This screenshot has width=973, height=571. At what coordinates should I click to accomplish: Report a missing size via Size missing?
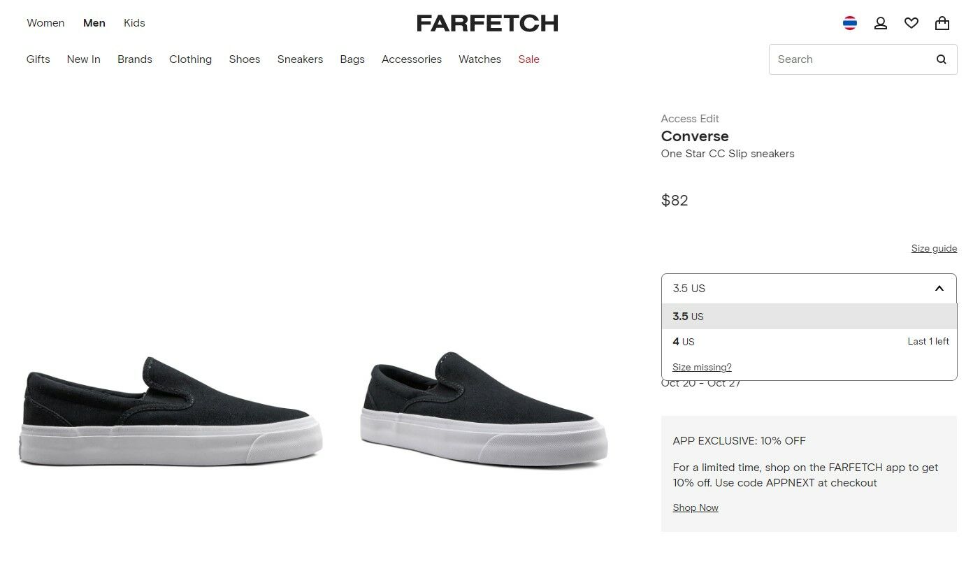pyautogui.click(x=702, y=367)
